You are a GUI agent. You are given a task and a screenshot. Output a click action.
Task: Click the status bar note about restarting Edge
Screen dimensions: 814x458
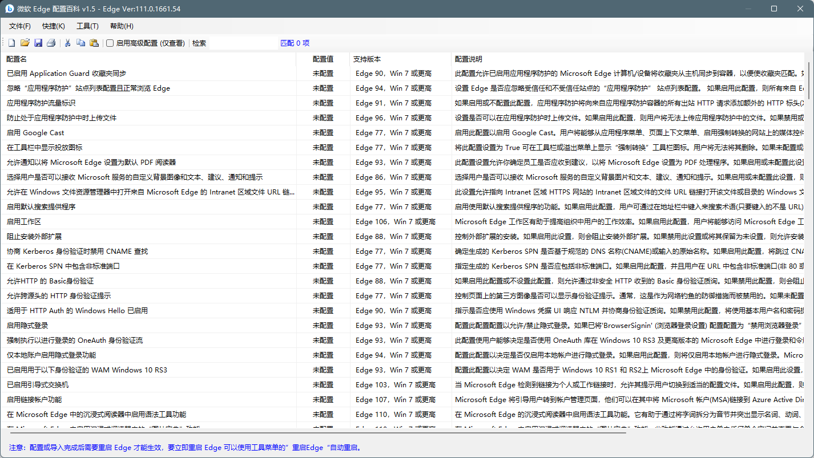click(186, 448)
